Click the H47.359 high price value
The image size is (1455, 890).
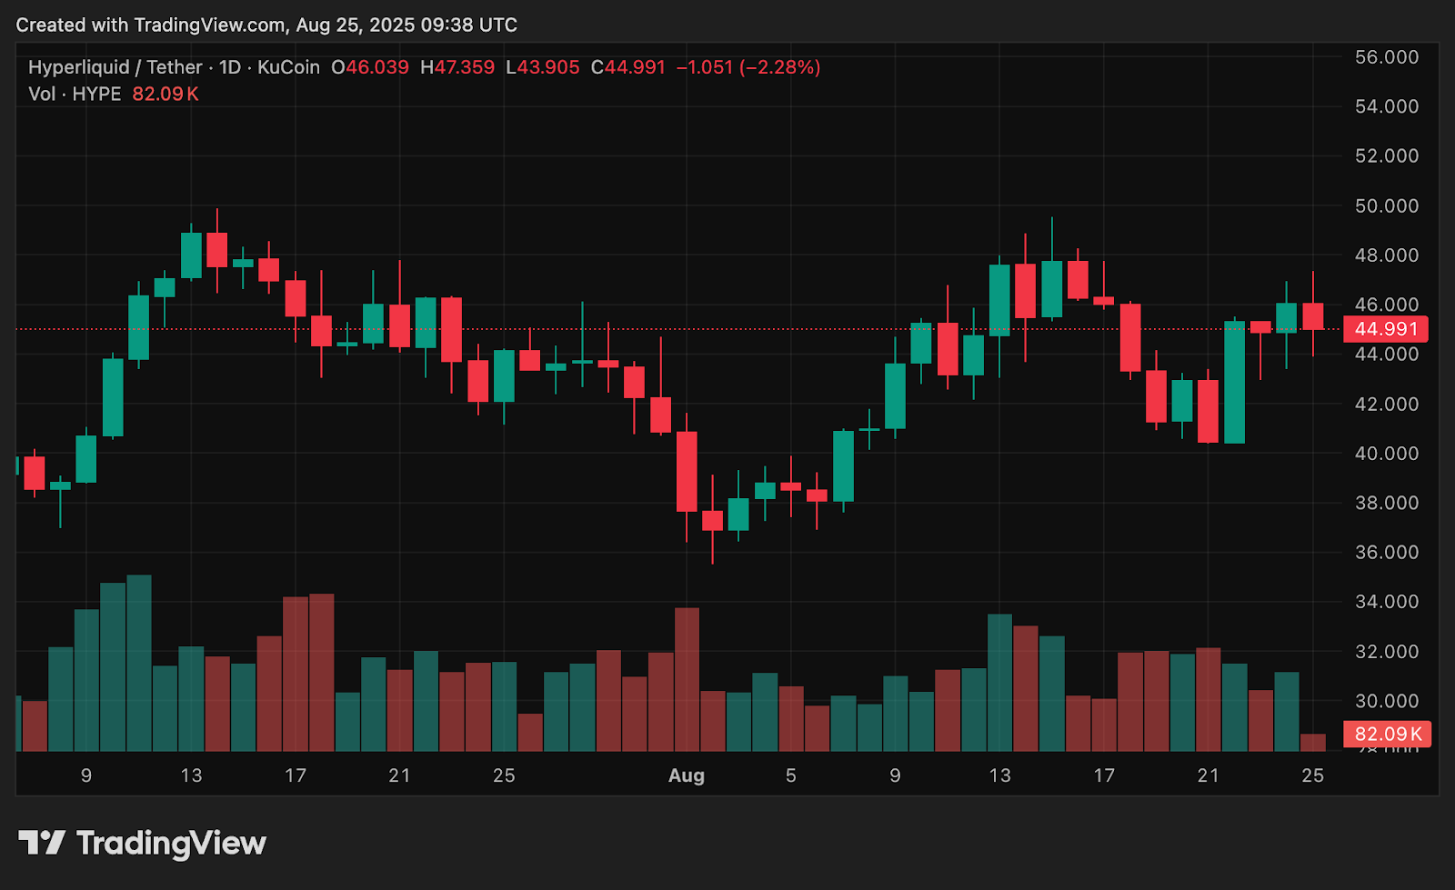457,66
